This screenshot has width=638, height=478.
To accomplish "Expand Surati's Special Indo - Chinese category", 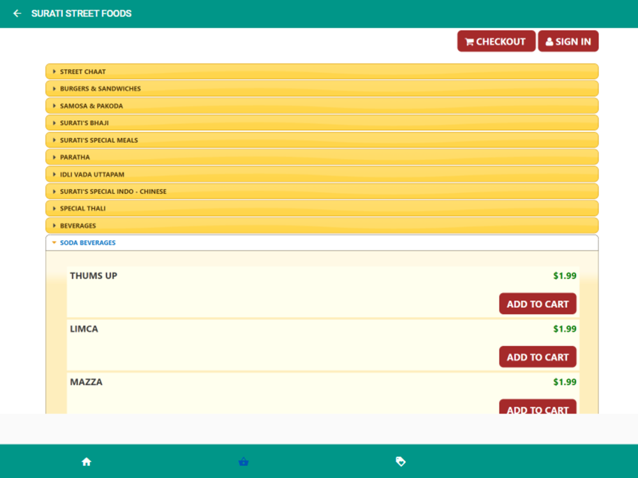I will pos(322,191).
